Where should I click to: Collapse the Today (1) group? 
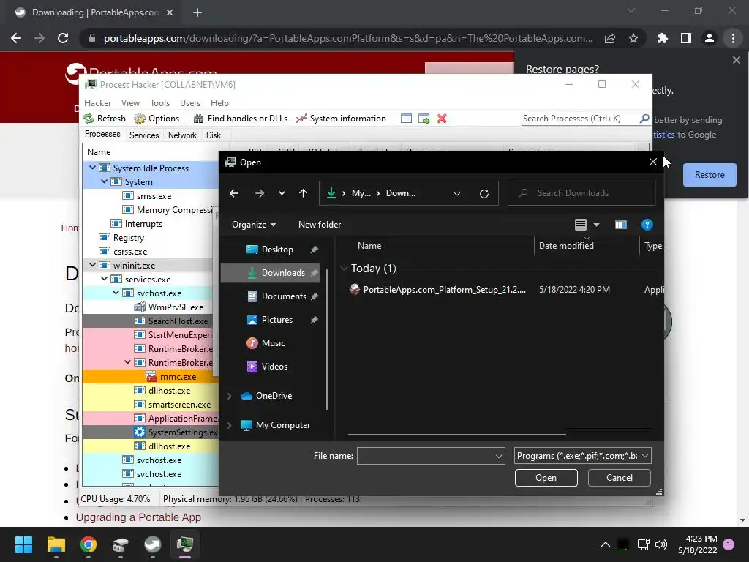[x=344, y=268]
